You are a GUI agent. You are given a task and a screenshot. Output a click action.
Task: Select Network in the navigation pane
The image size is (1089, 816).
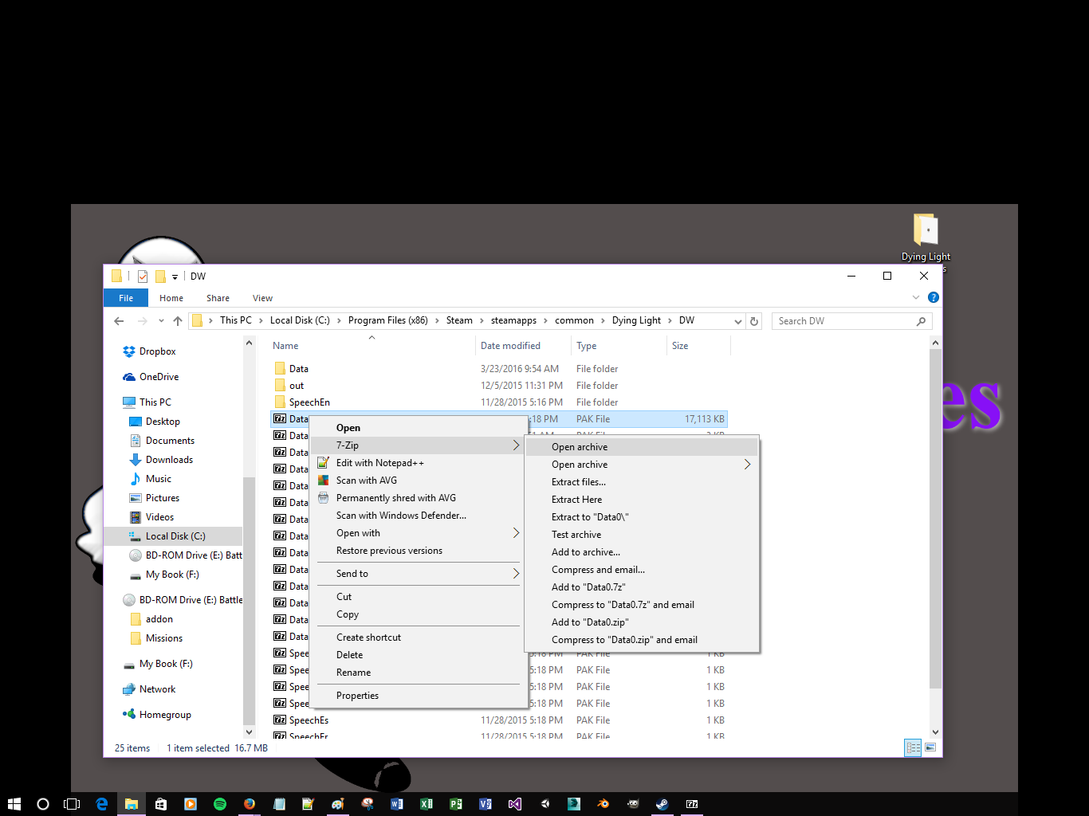[149, 689]
